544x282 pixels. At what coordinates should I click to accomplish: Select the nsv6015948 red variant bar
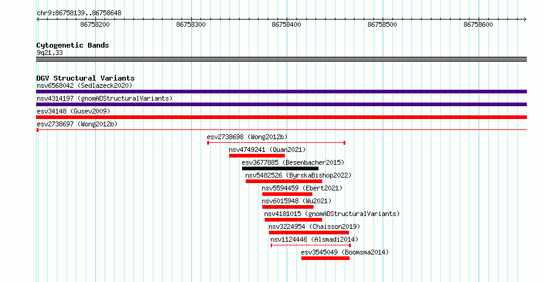(288, 207)
